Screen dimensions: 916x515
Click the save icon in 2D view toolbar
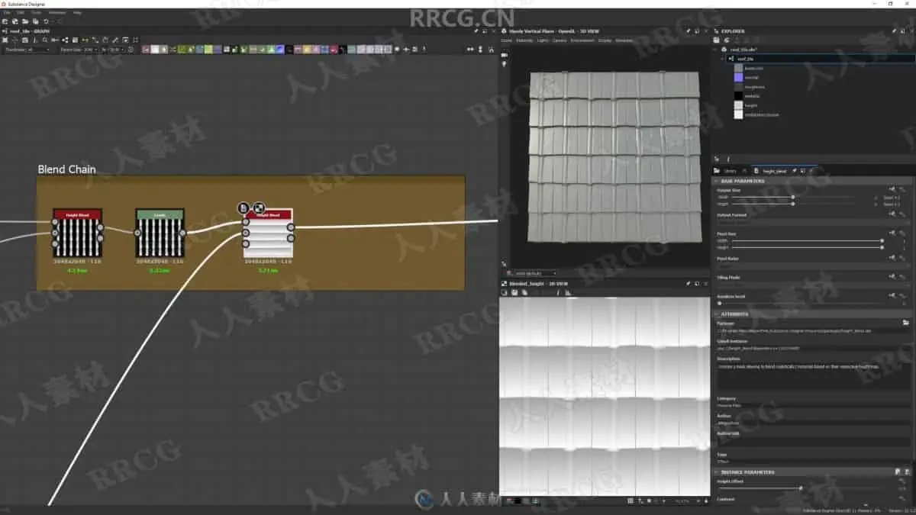point(514,292)
